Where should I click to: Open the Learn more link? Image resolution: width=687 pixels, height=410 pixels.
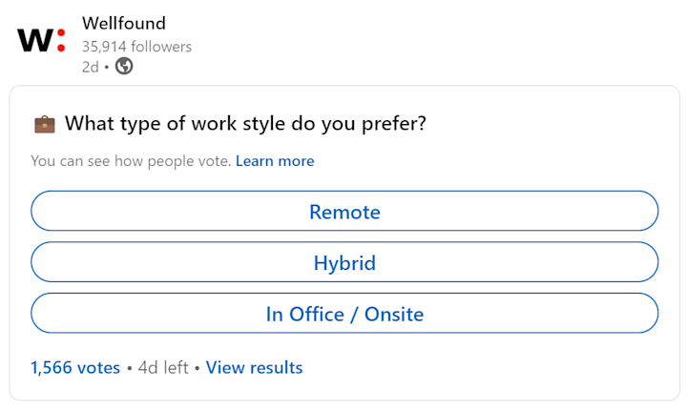(x=275, y=161)
